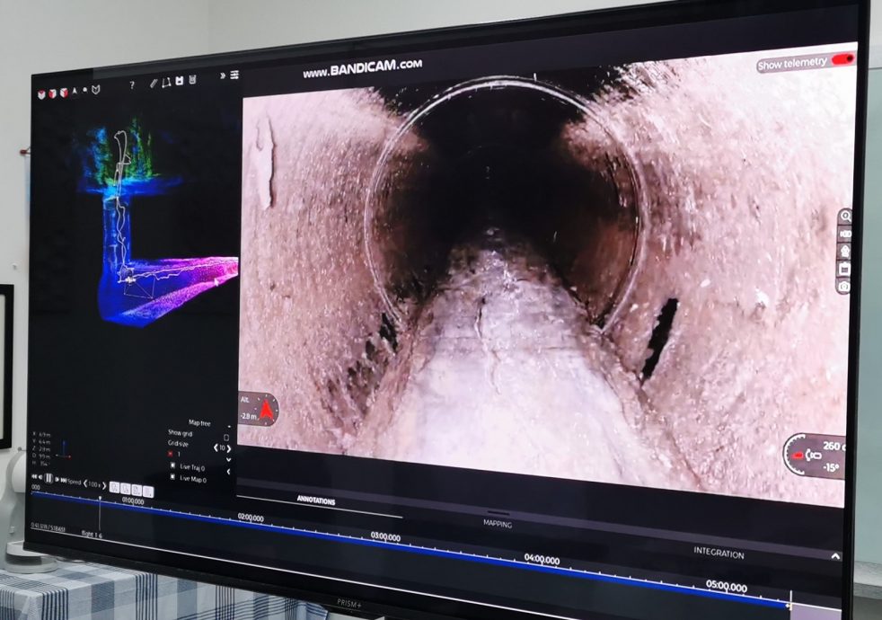Toggle the Live Traj 0 checkbox
The image size is (882, 620).
[x=173, y=467]
